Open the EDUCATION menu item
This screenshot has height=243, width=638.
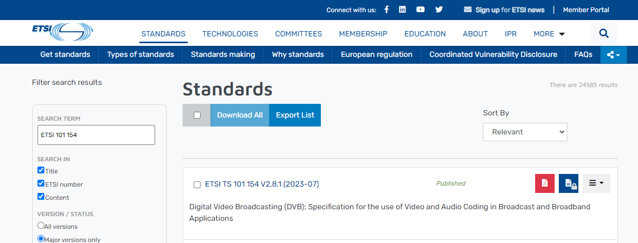tap(425, 34)
